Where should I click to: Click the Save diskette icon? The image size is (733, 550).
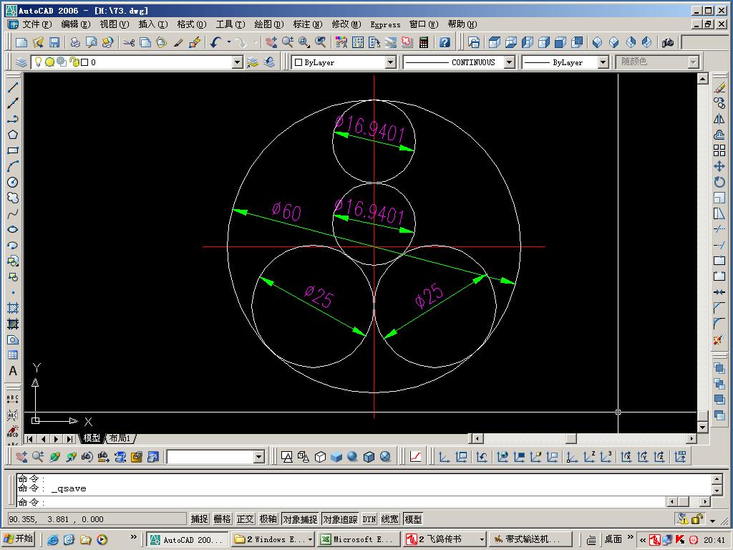click(x=54, y=42)
